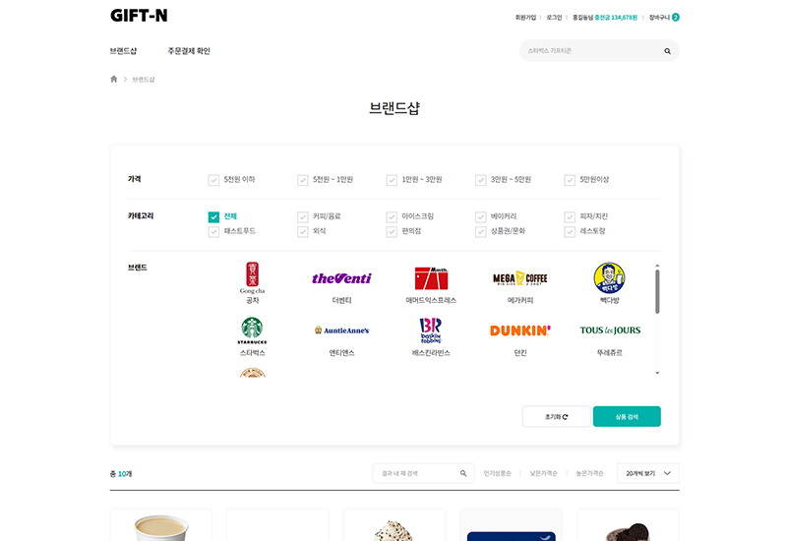
Task: Choose the Mega Coffee brand icon
Action: click(x=519, y=278)
